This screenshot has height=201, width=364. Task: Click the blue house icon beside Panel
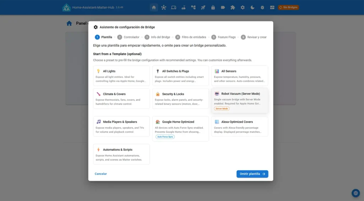[69, 23]
